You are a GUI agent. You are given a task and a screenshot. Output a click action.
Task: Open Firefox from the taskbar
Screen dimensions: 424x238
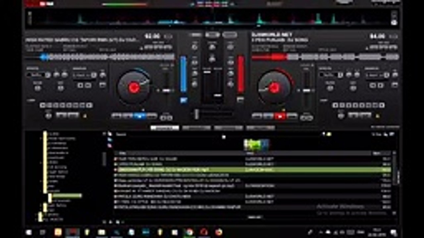[x=219, y=232]
